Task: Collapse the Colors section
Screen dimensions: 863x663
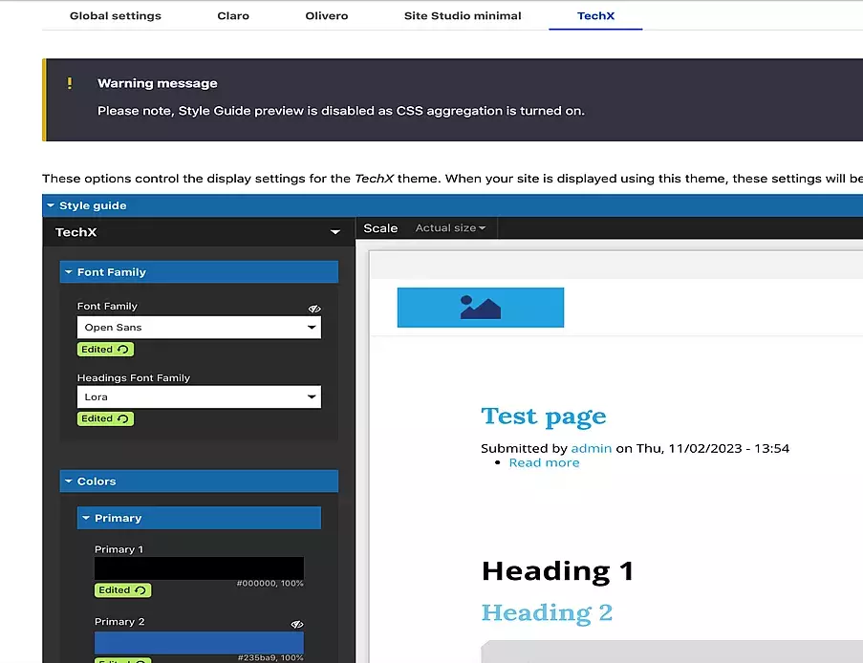Action: [68, 481]
